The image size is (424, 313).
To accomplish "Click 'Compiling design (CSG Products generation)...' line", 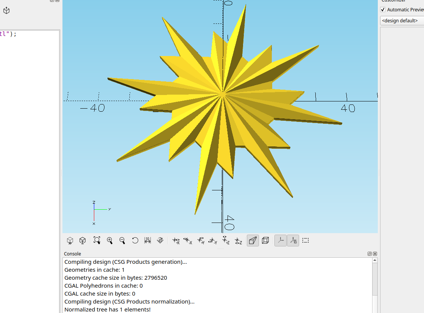I will pos(125,262).
